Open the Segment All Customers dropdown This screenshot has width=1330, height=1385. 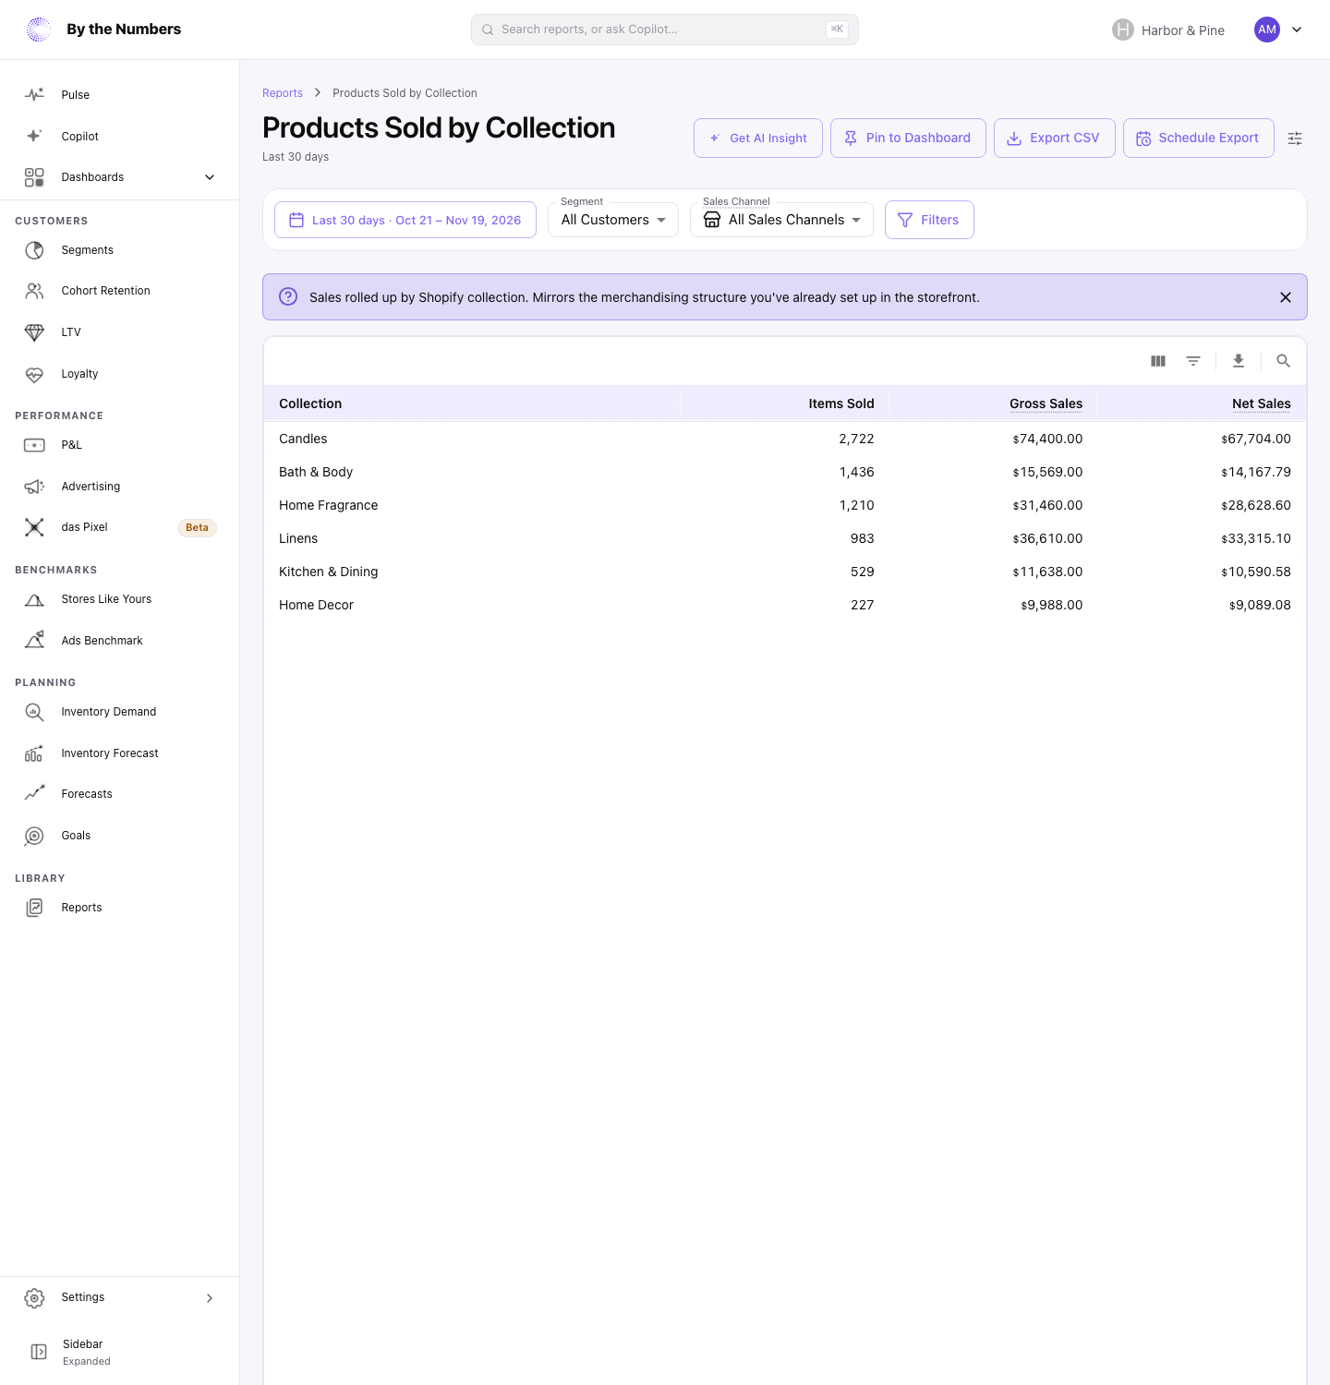613,220
